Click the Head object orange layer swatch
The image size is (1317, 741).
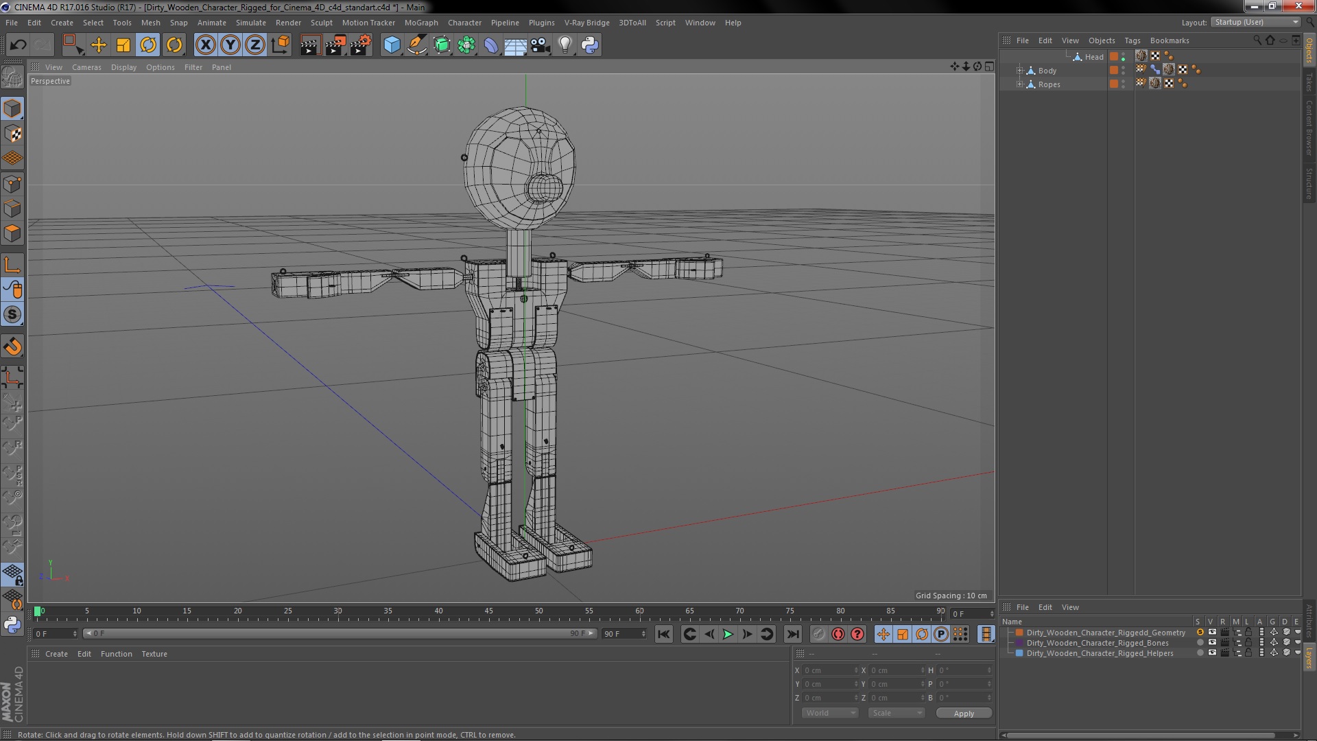click(1114, 57)
